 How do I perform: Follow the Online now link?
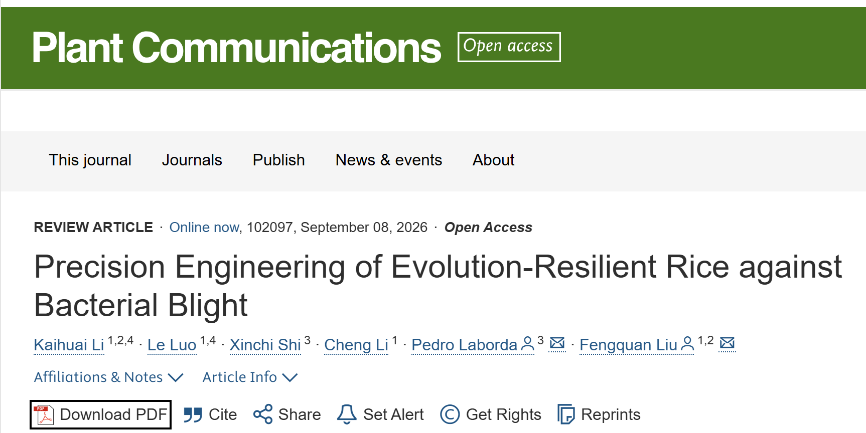point(204,228)
